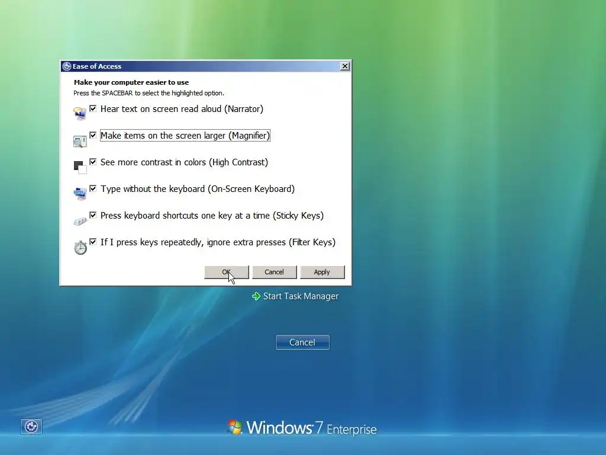Toggle the High Contrast checkbox

click(93, 162)
